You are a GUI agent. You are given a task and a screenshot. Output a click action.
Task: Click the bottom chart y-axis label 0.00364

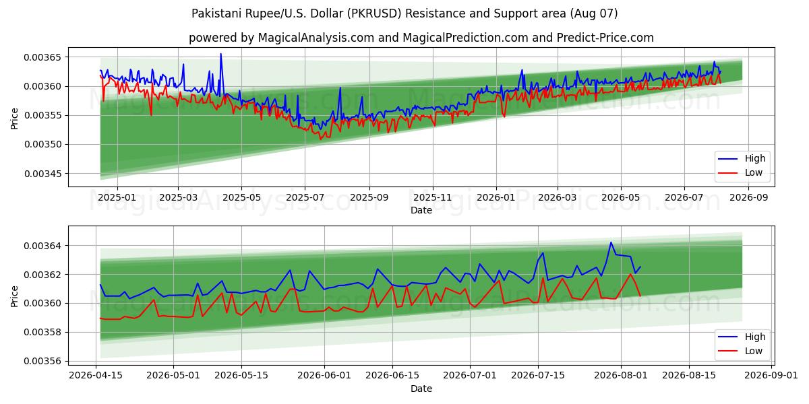(42, 246)
